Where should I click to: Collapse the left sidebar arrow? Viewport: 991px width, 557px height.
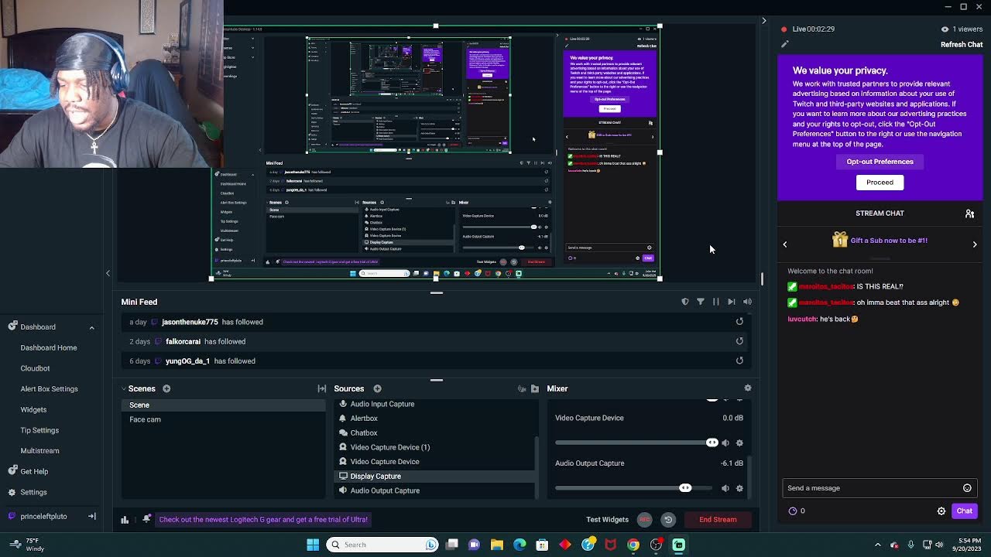(108, 273)
